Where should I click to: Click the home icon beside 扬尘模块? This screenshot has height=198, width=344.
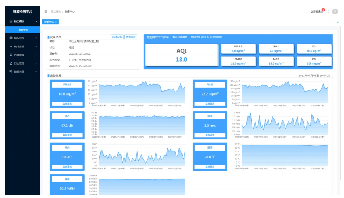tap(11, 22)
